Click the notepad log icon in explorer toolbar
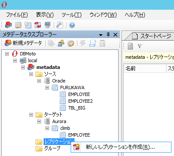 (x=102, y=43)
